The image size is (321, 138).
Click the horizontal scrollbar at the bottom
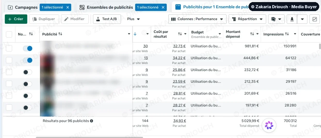pyautogui.click(x=89, y=137)
